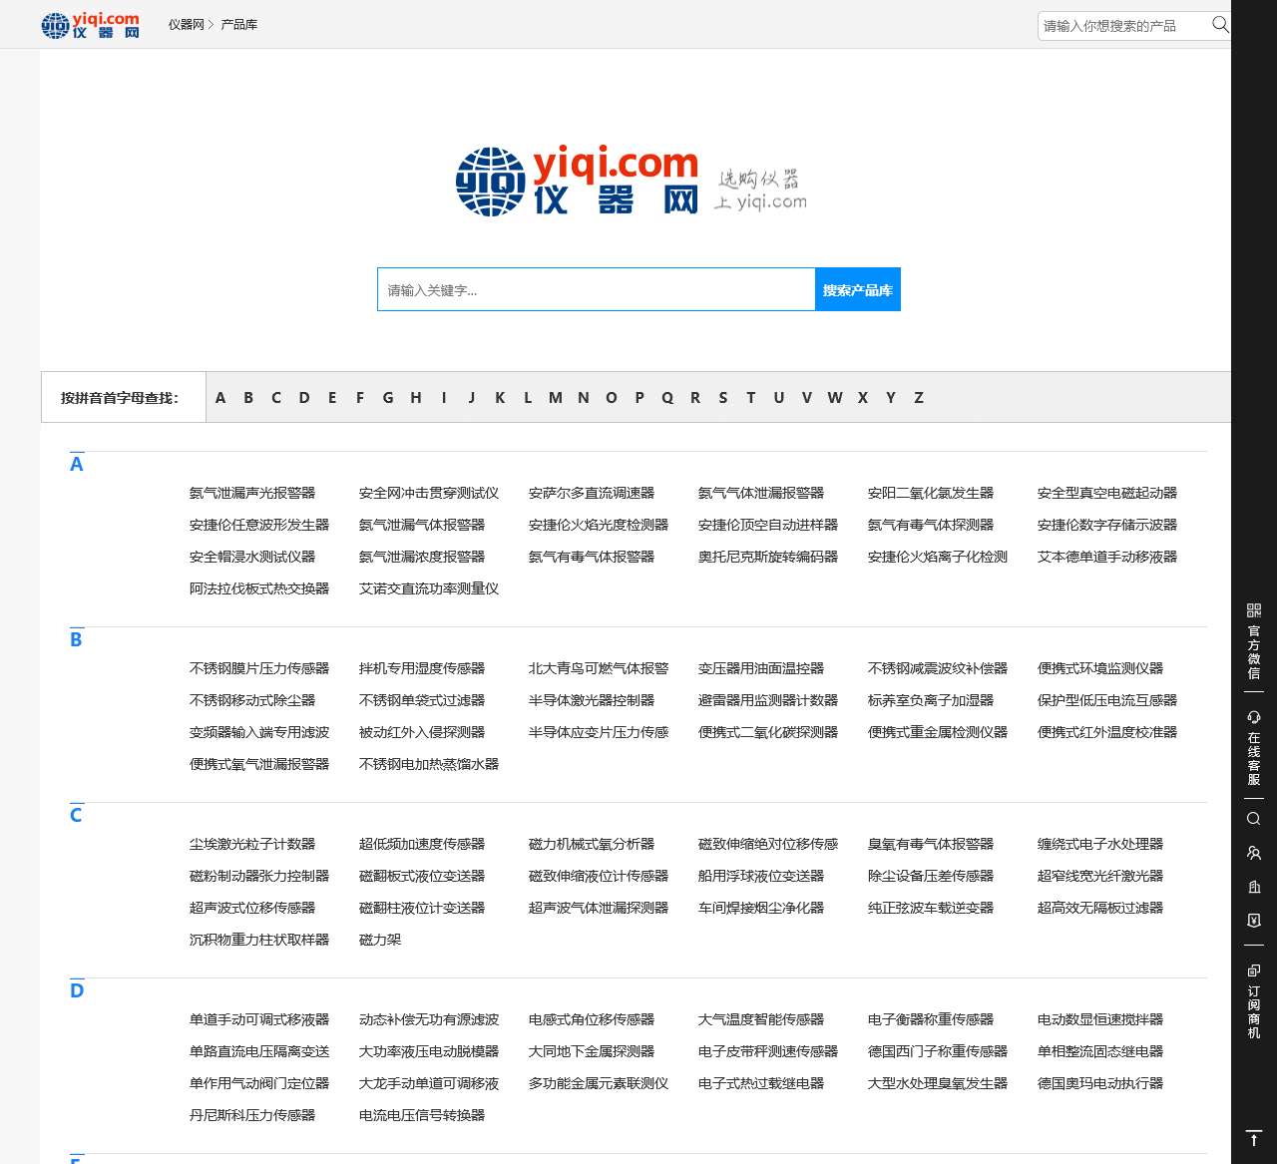Click the magnifier icon in the header search
Screen dimensions: 1277x1164
(1219, 25)
